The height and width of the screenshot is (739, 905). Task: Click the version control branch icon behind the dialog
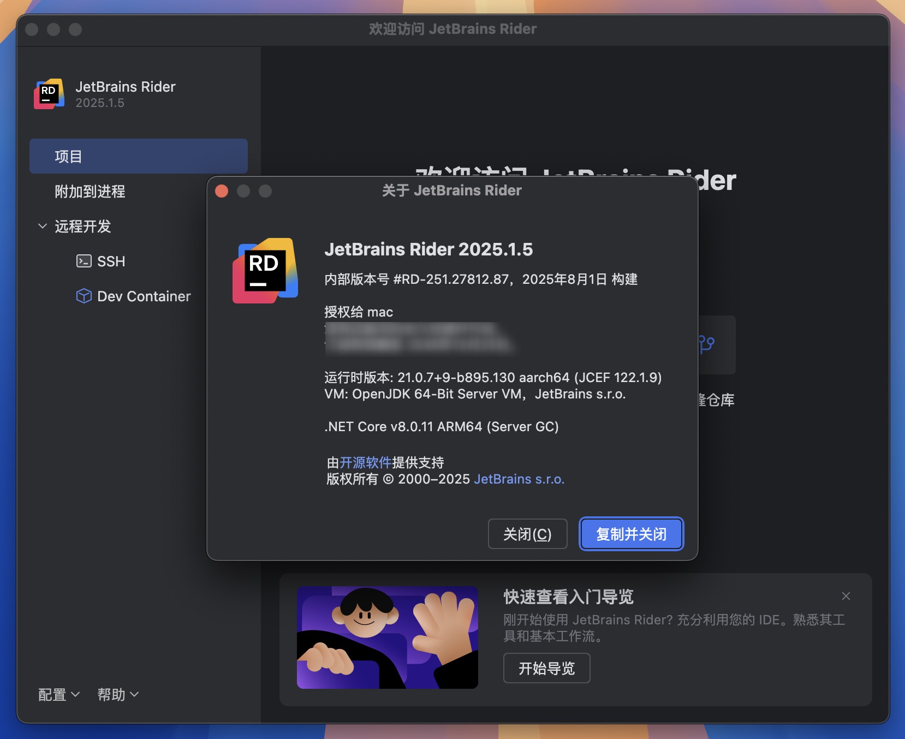(x=707, y=344)
